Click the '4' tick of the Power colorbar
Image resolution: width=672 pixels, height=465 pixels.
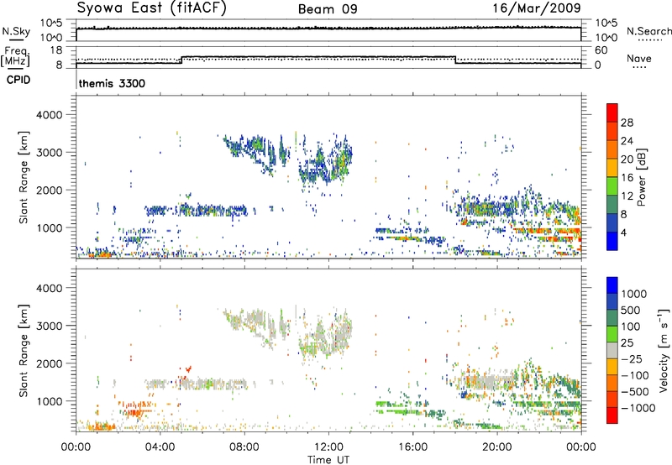pyautogui.click(x=623, y=232)
